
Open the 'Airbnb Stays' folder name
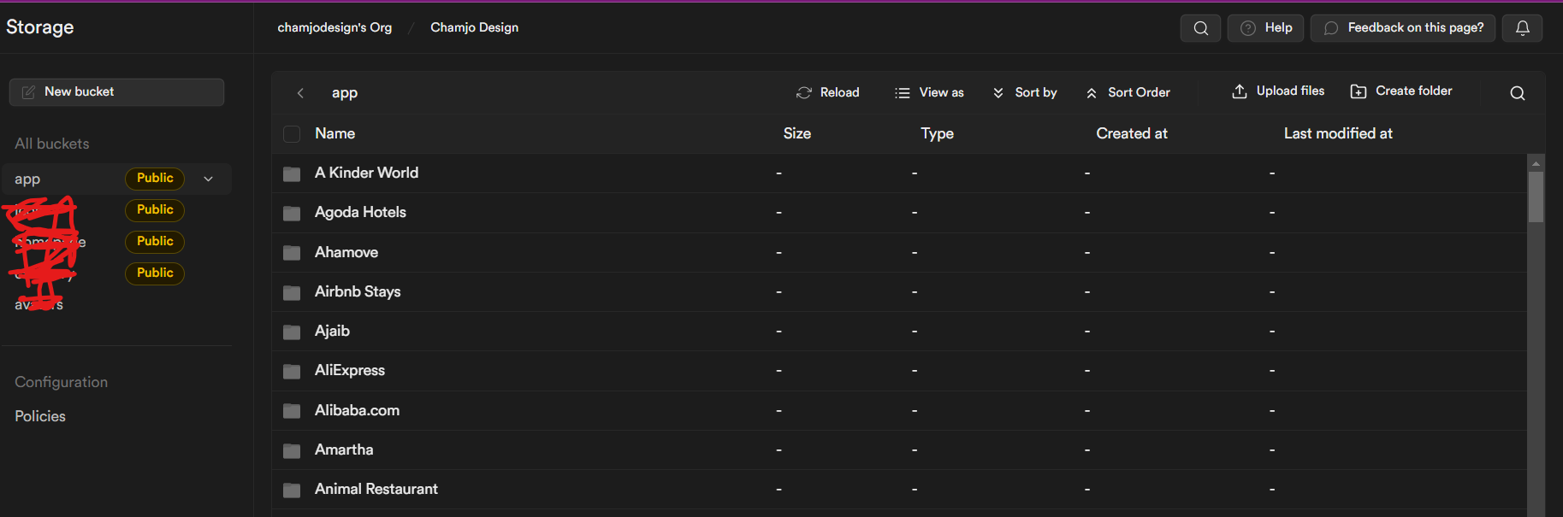click(358, 291)
